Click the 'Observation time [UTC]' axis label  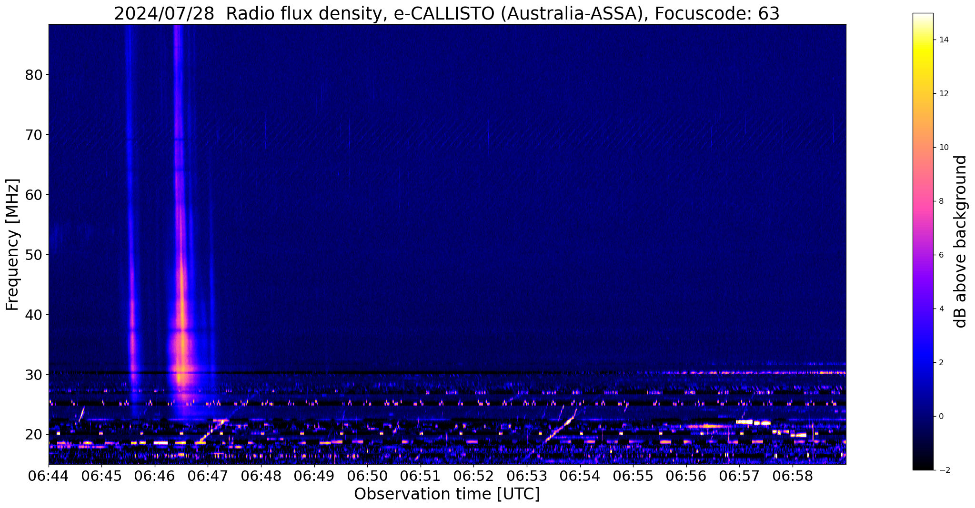447,494
